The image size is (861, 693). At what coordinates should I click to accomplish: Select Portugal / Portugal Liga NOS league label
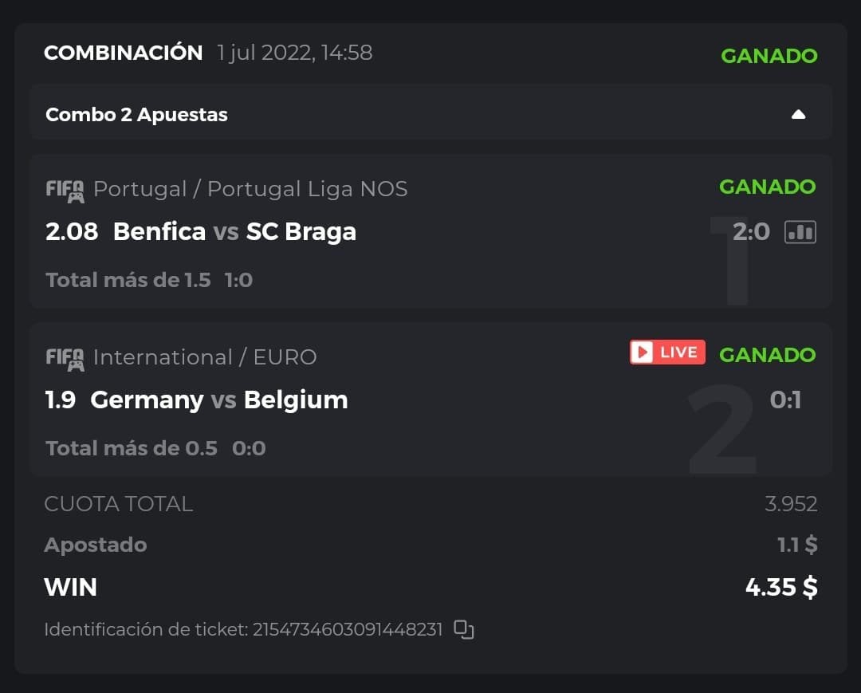pos(250,189)
